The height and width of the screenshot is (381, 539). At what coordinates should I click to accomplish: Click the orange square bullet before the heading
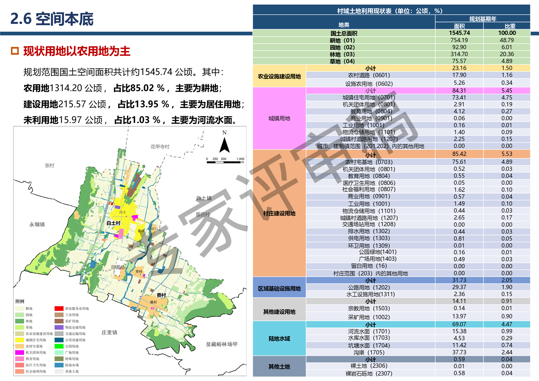[x=15, y=51]
